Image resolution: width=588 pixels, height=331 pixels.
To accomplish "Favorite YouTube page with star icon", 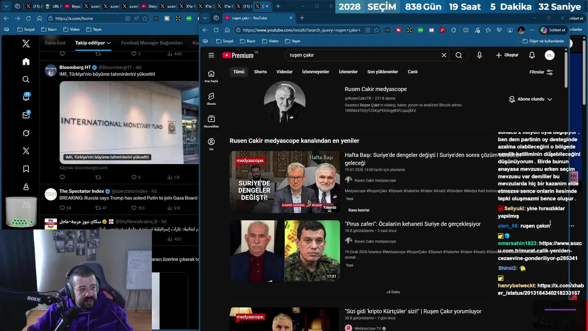I will [x=376, y=30].
